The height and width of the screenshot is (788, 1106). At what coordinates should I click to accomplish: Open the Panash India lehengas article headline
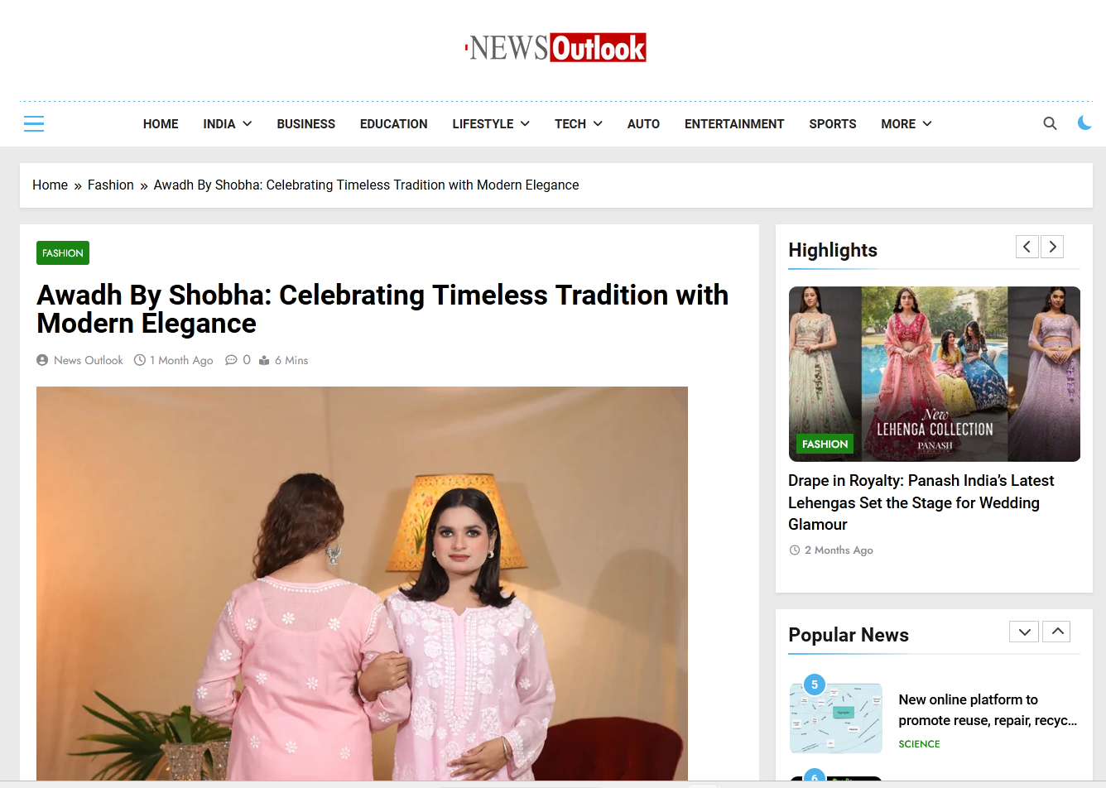tap(921, 502)
